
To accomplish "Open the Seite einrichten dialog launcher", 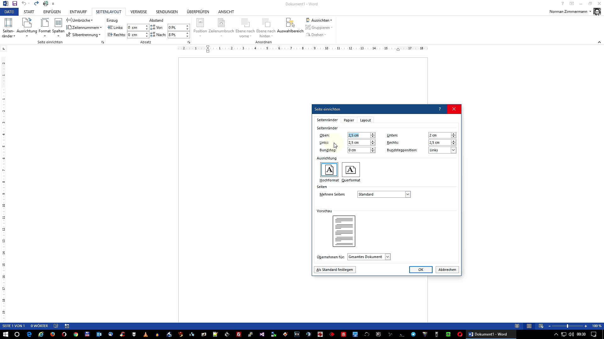I will click(103, 42).
